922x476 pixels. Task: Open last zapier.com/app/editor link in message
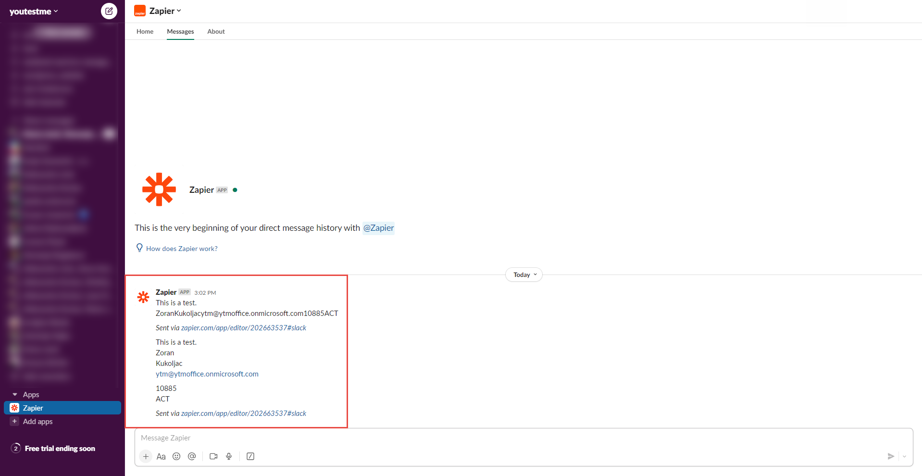244,413
